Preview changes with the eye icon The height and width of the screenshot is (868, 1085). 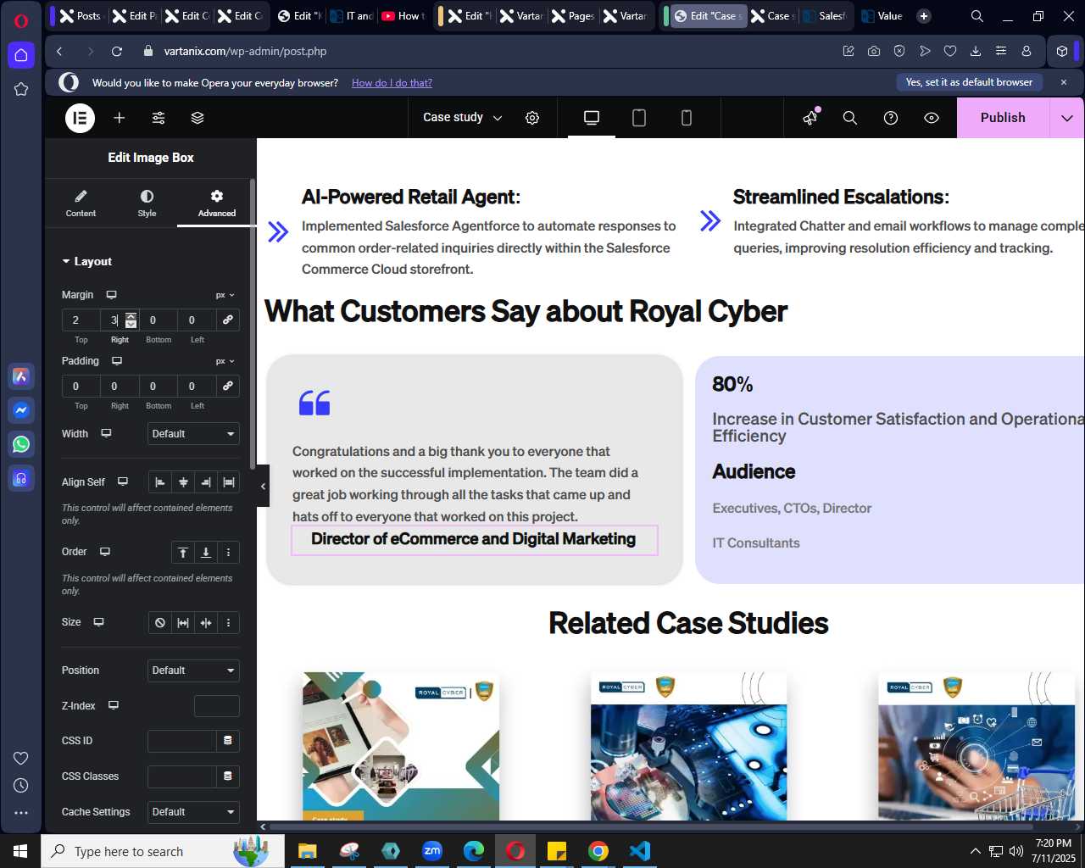point(932,118)
